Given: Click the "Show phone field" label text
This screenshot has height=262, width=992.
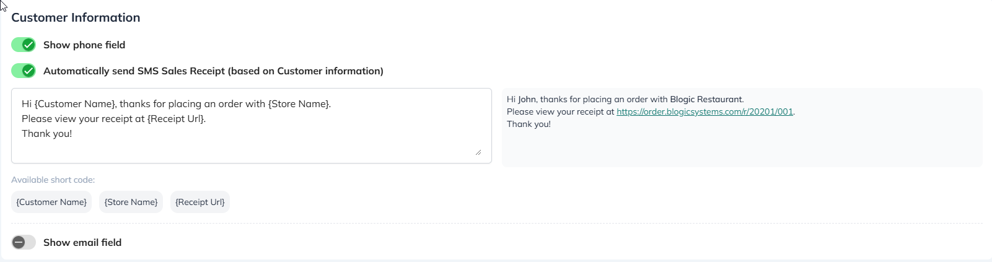Looking at the screenshot, I should click(84, 45).
